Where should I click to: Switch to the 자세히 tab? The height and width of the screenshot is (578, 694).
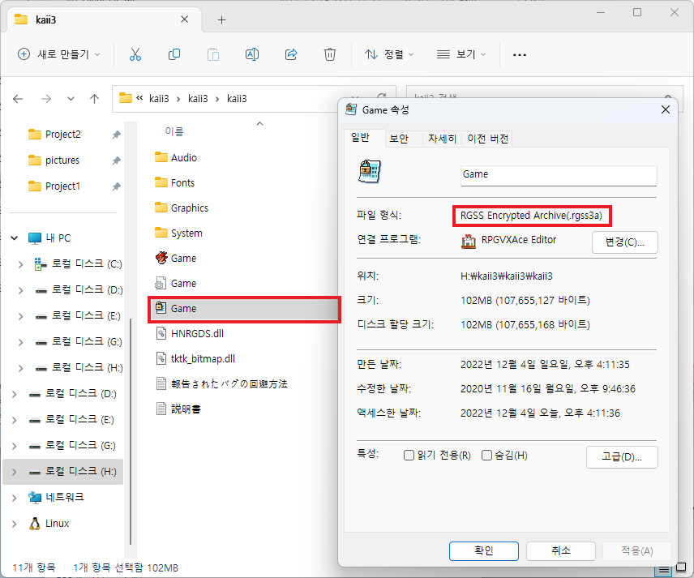coord(442,139)
